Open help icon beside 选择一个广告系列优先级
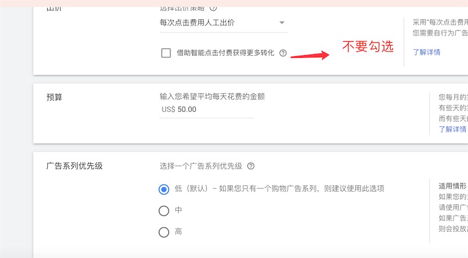 tap(251, 166)
